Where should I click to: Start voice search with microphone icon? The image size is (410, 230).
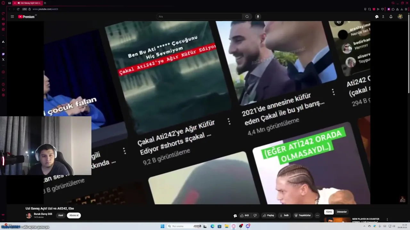coord(258,17)
